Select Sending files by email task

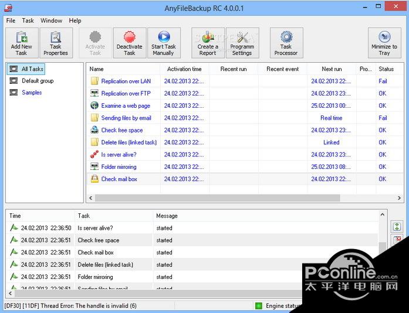point(126,118)
